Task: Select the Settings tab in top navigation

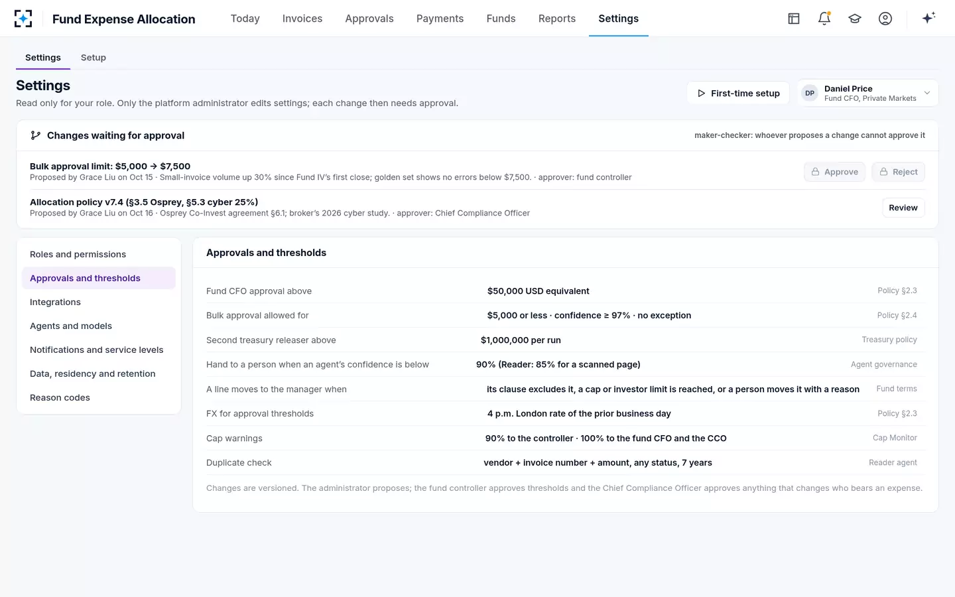Action: pos(619,19)
